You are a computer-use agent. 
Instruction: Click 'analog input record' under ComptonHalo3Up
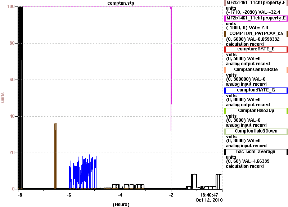[246, 125]
